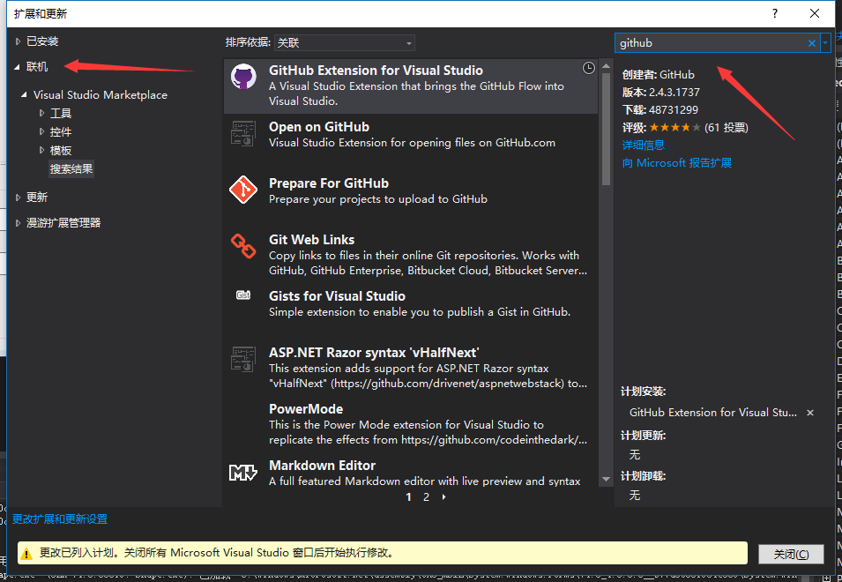Expand the 工具 node
This screenshot has height=582, width=842.
pos(42,113)
